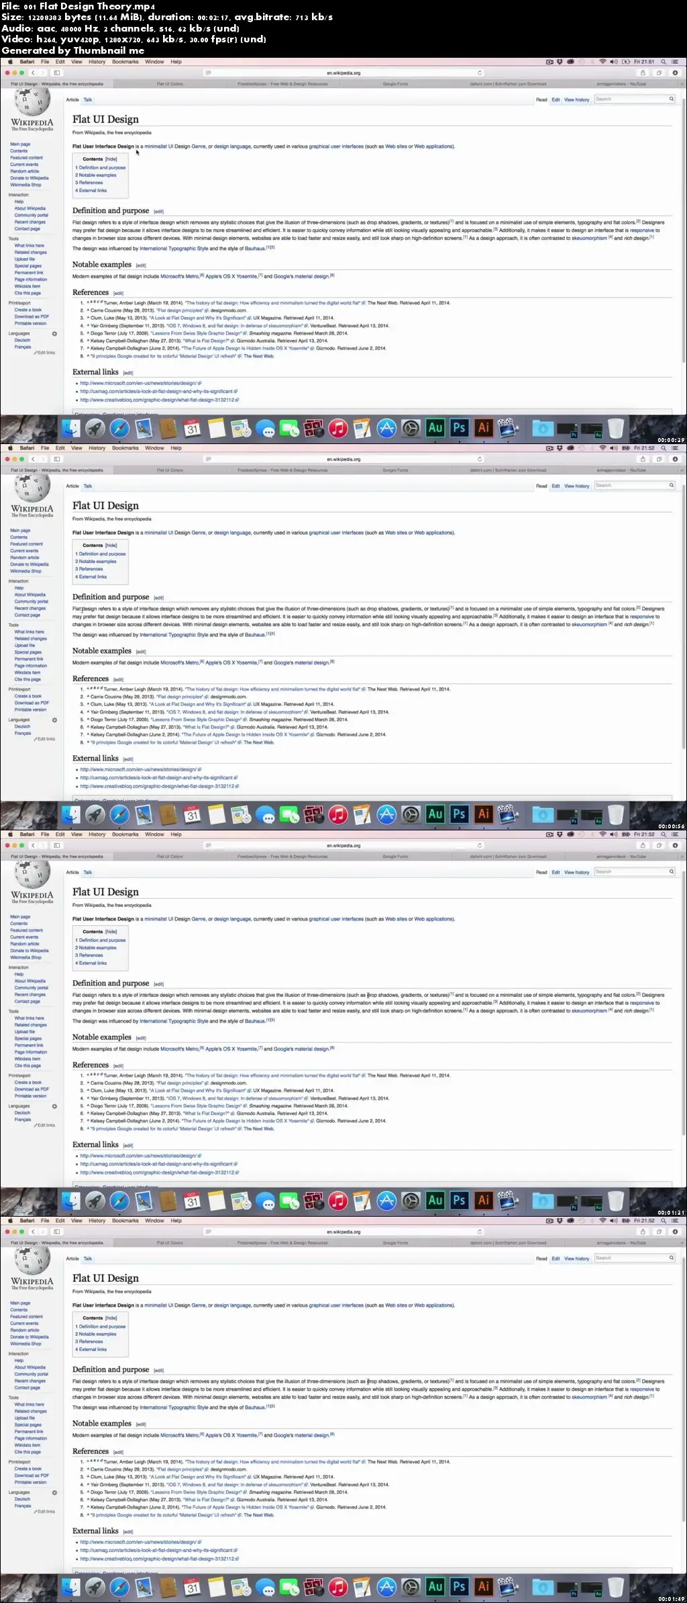Click Edit page tab in the 00:01:21 frame
Screen dimensions: 687x1603
(556, 872)
